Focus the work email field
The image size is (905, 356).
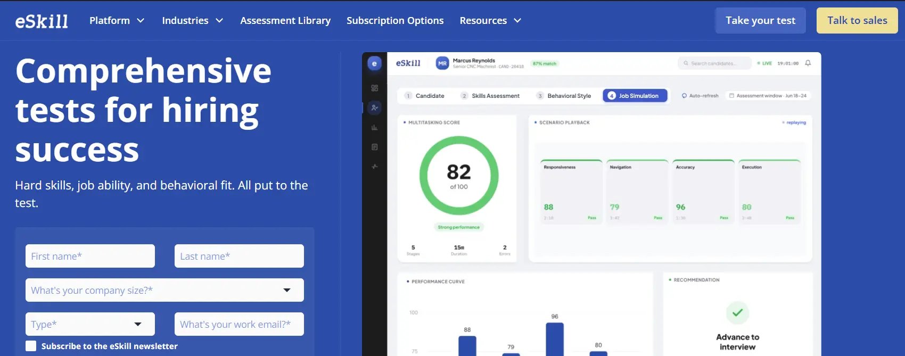[239, 324]
